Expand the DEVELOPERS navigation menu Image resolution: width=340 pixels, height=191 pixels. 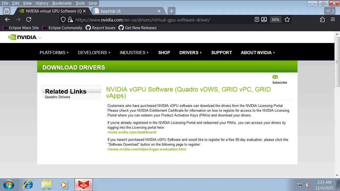94,53
